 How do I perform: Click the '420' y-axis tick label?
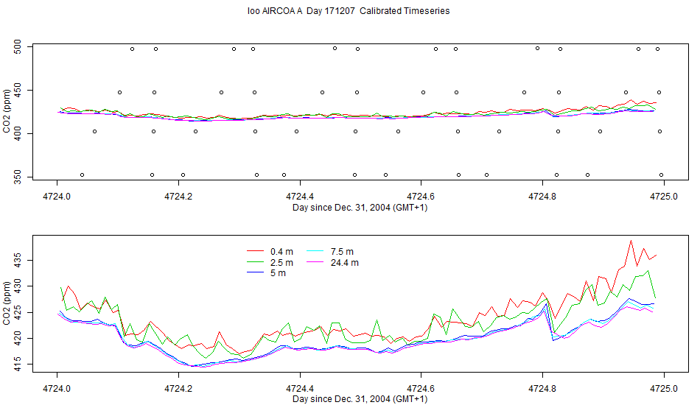18,339
